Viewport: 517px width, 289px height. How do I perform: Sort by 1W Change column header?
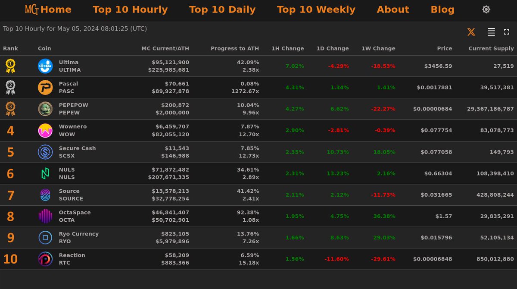(x=378, y=48)
